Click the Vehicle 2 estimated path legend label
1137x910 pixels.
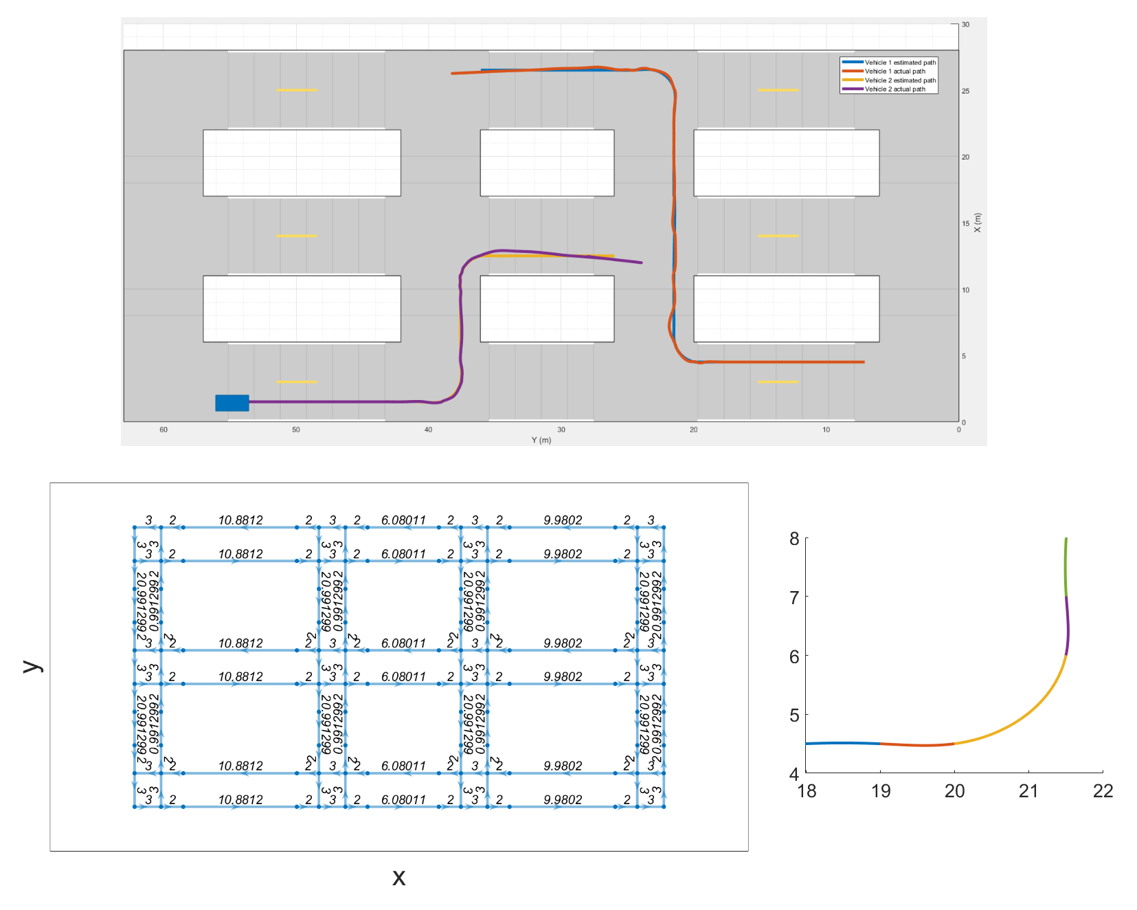pos(900,80)
